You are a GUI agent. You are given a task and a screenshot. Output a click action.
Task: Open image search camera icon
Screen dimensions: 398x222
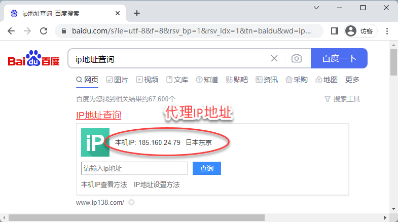[297, 58]
